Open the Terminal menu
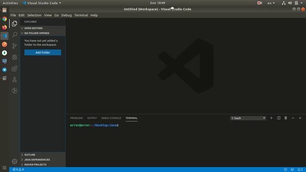 81,15
